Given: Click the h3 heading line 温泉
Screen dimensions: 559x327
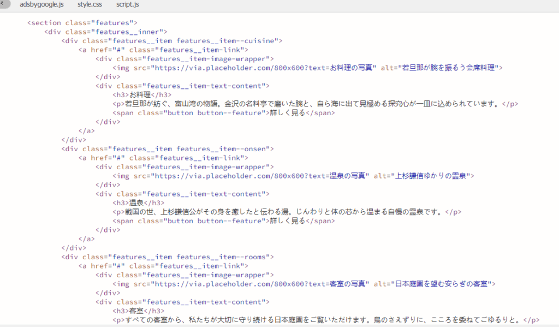Looking at the screenshot, I should (x=138, y=203).
